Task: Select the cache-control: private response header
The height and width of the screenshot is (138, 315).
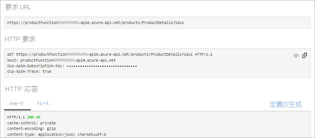Action: point(31,123)
